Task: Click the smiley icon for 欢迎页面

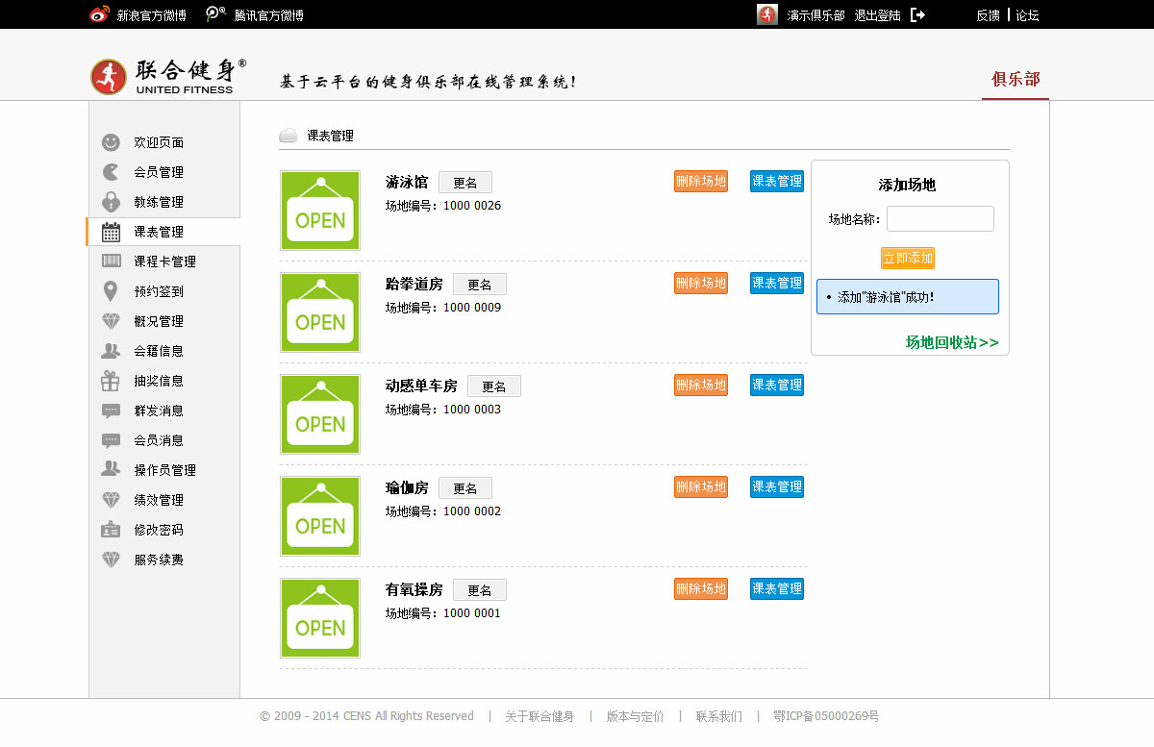Action: click(x=112, y=142)
